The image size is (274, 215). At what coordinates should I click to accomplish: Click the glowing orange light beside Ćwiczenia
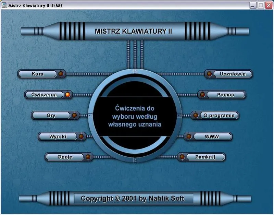68,95
